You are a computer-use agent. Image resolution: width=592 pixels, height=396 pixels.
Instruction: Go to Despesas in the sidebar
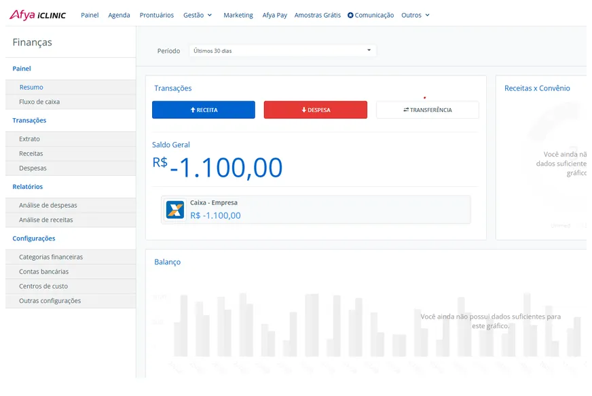tap(71, 168)
